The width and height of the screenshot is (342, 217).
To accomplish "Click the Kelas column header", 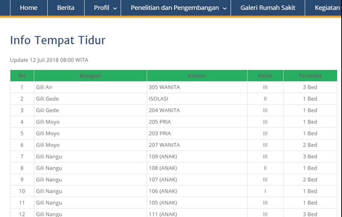I will pos(265,76).
